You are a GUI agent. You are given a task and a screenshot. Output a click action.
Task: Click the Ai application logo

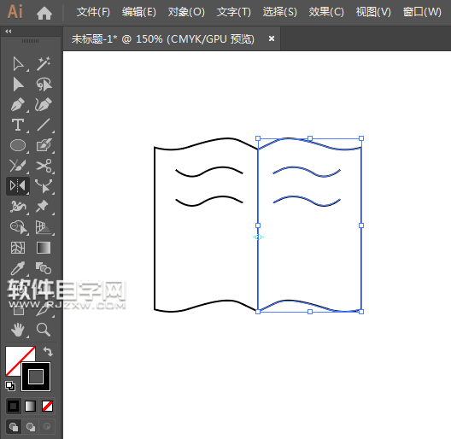(15, 12)
